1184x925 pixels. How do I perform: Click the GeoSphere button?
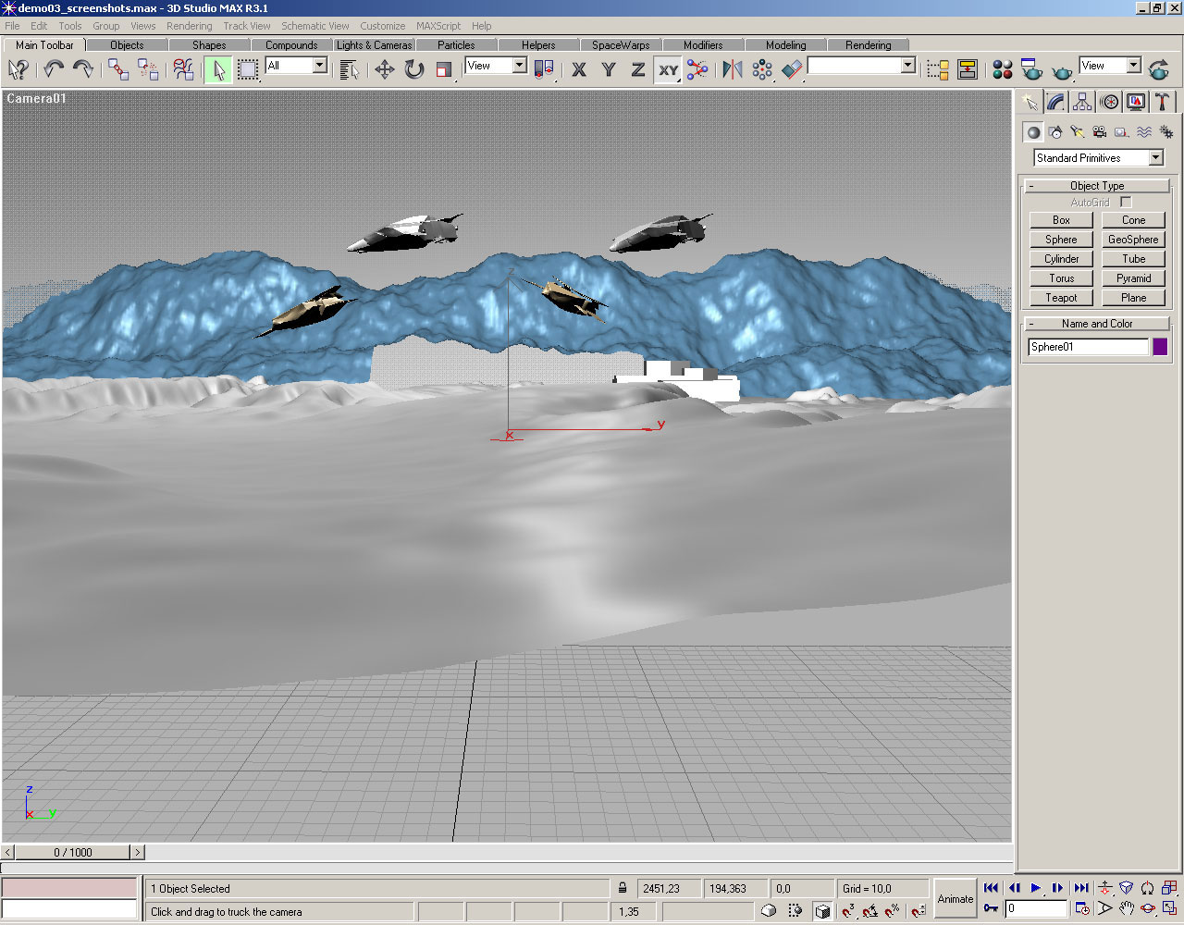1133,240
